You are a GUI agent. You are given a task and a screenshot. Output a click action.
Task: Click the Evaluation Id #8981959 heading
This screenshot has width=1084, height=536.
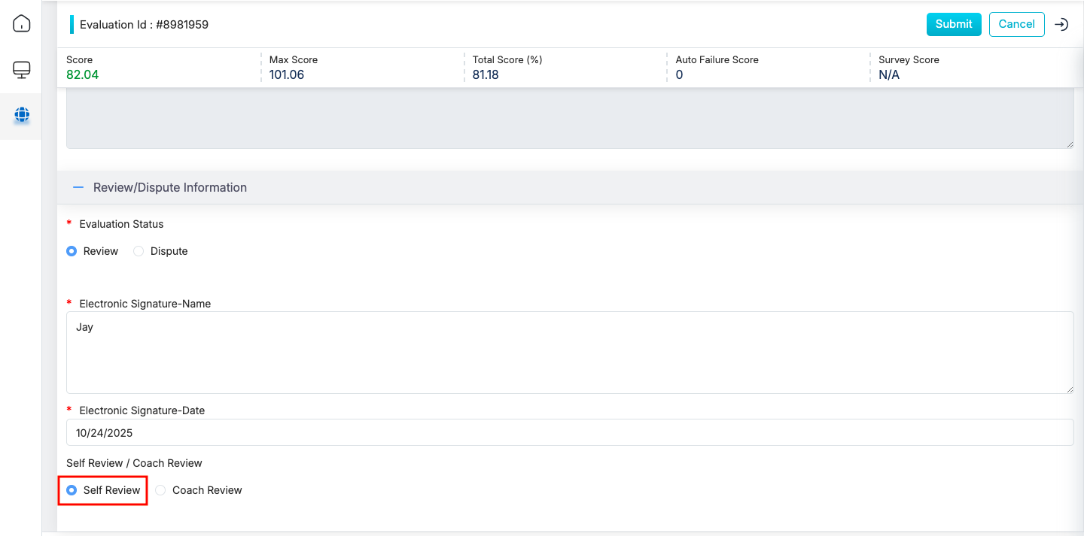coord(144,25)
